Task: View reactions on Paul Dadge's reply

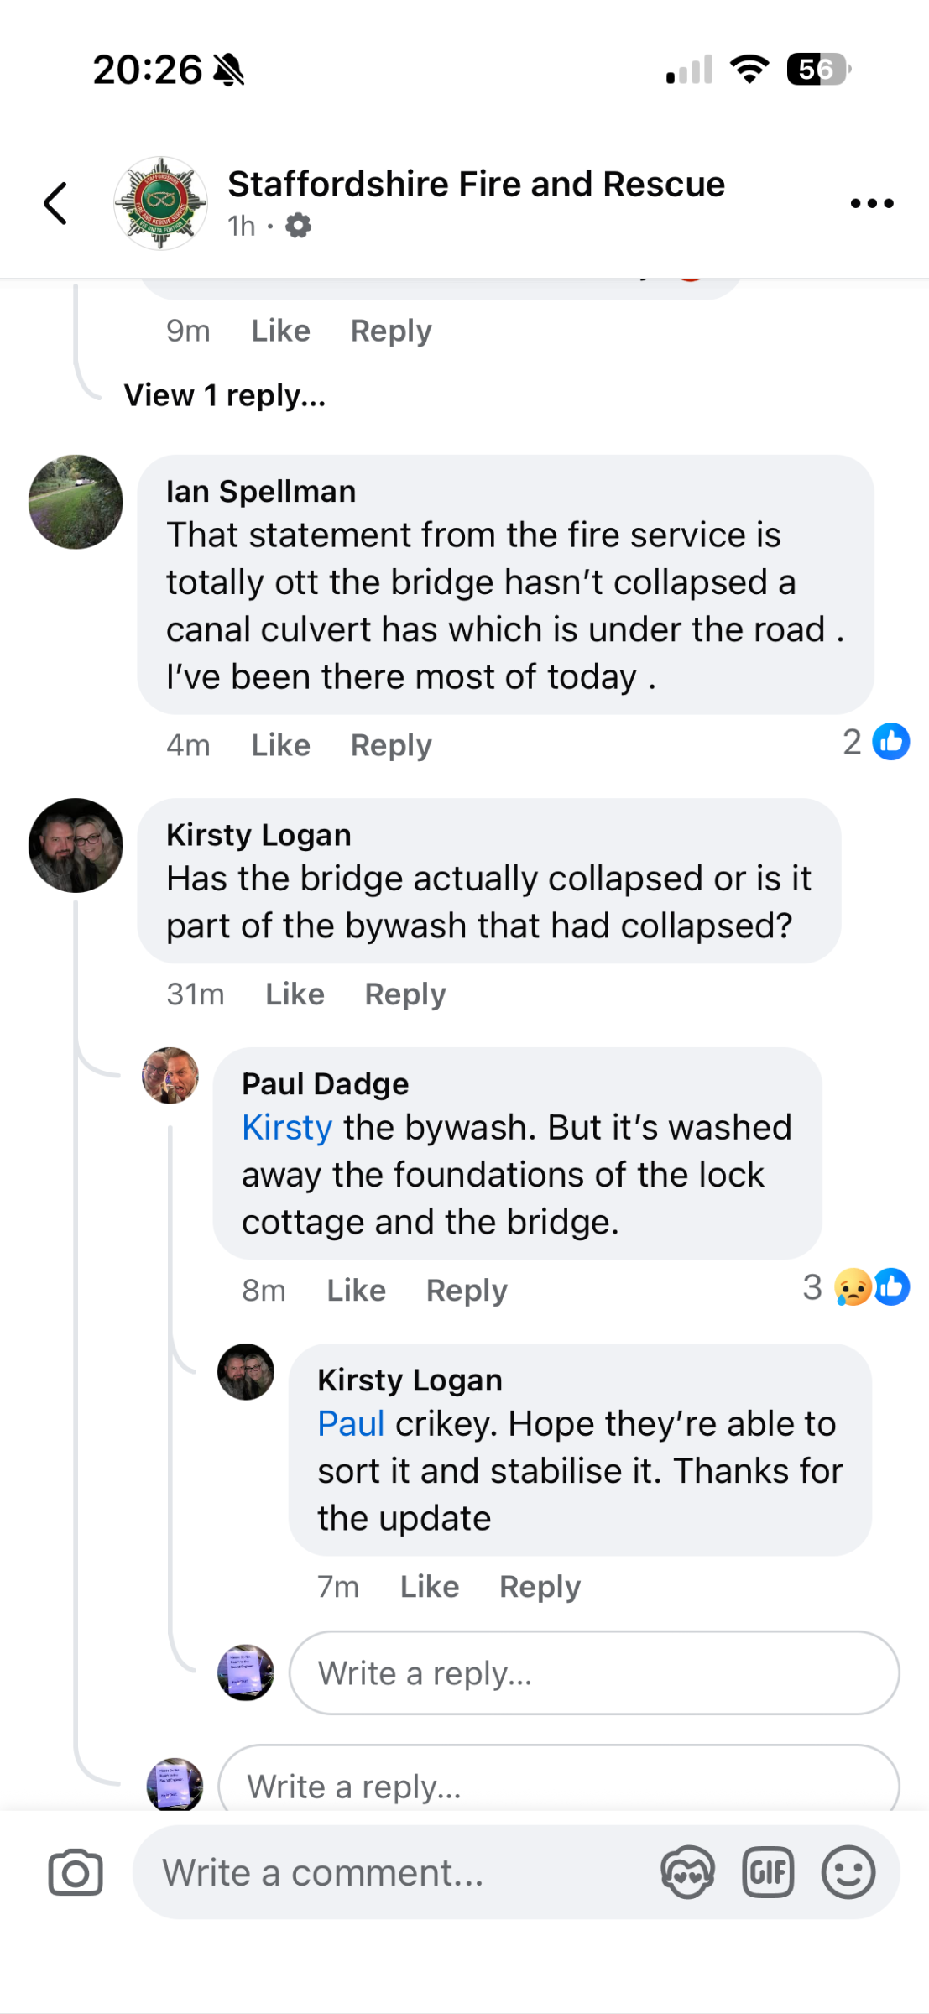Action: pyautogui.click(x=858, y=1287)
